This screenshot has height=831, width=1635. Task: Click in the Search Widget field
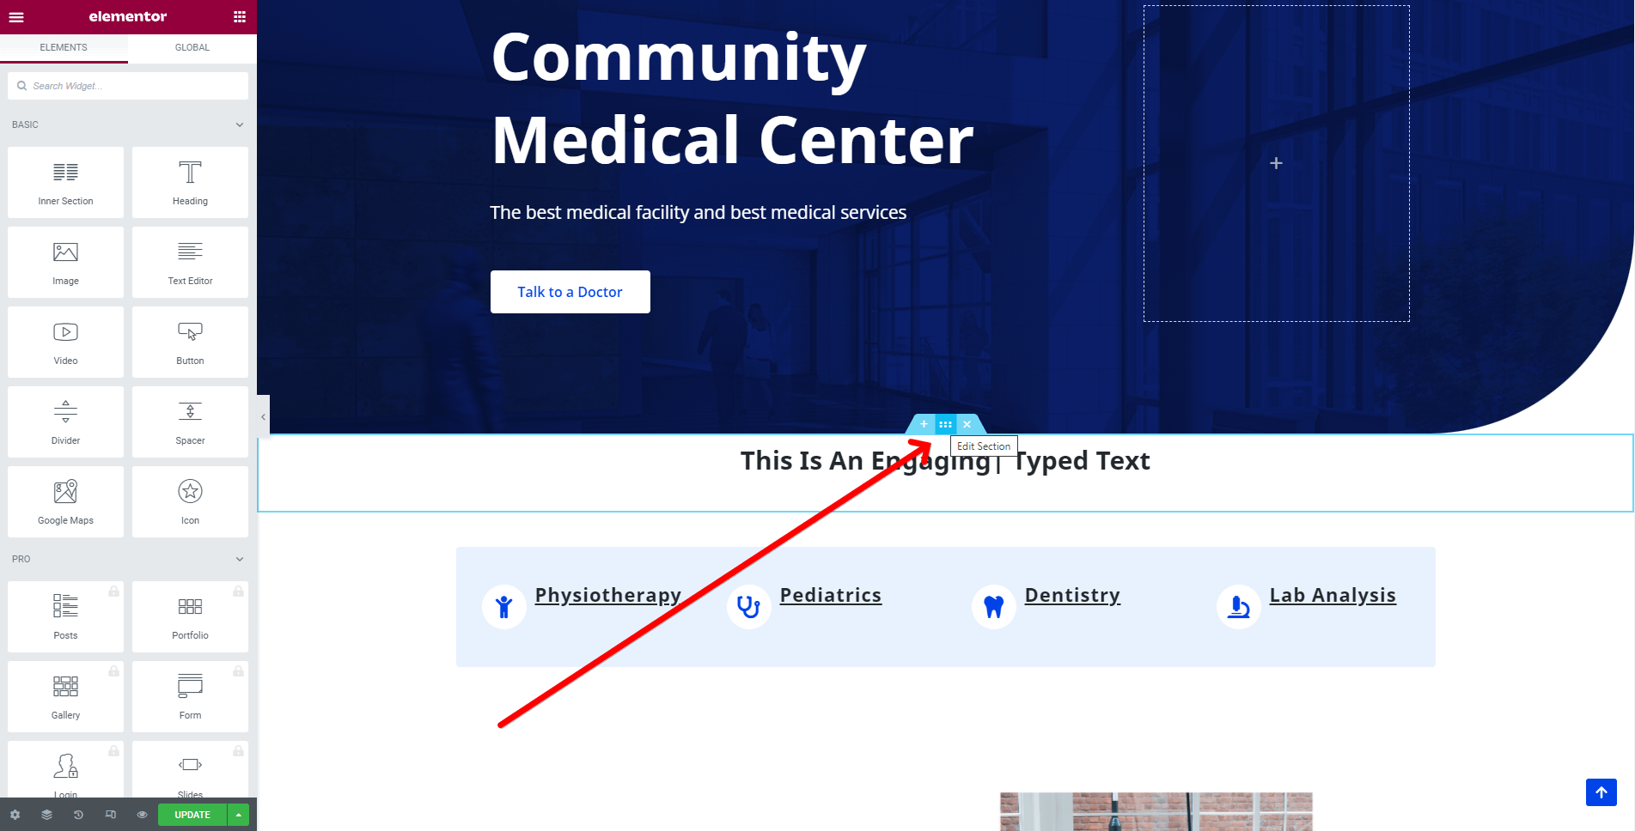(128, 86)
